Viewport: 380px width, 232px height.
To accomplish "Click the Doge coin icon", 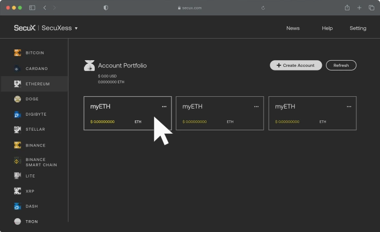I will coord(18,99).
